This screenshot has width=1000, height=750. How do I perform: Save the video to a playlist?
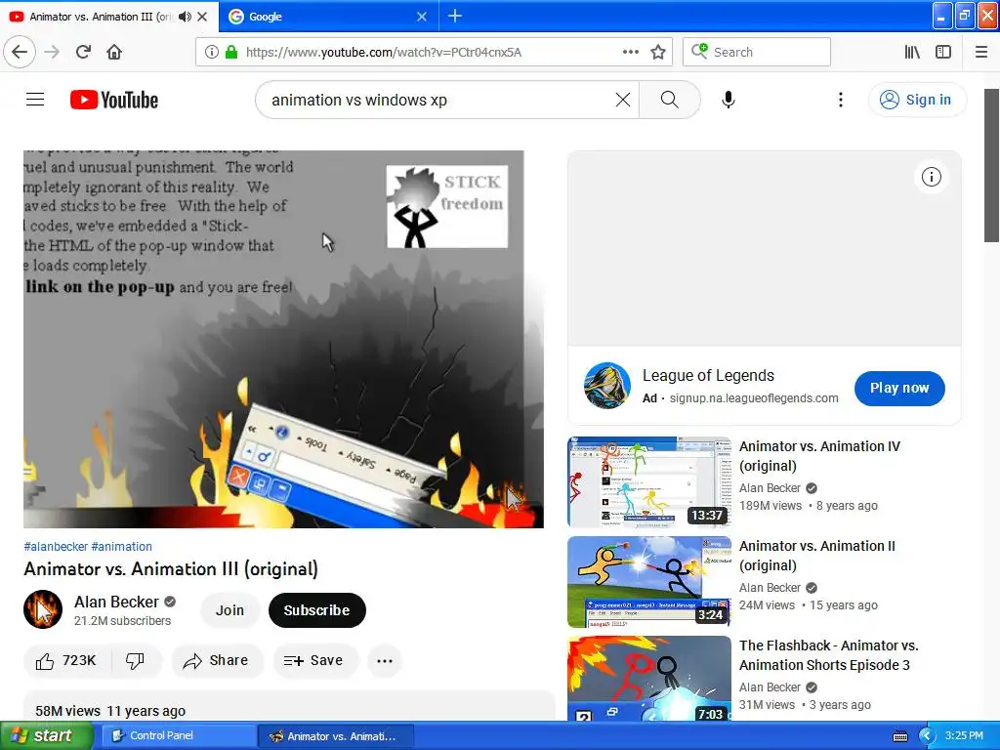[x=313, y=661]
